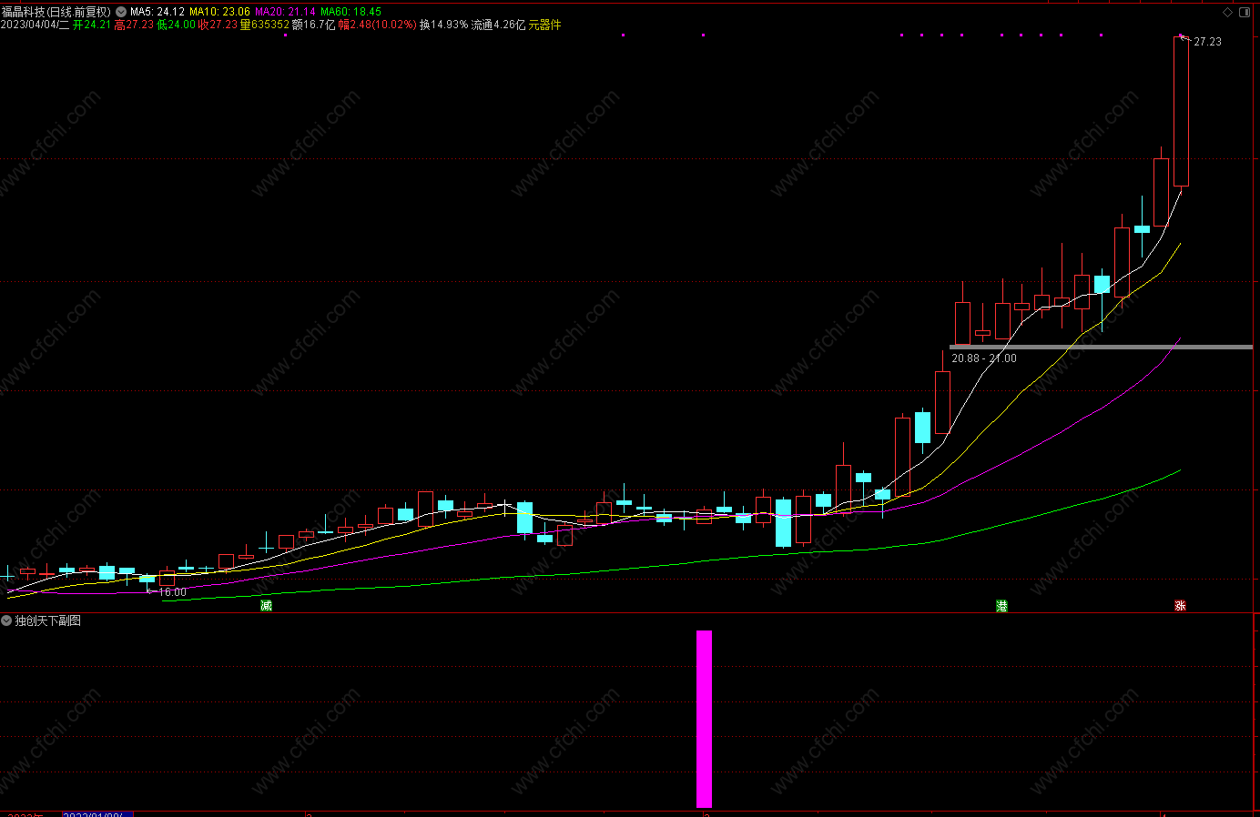Click the 元器件 sector label
Viewport: 1260px width, 817px height.
click(544, 25)
